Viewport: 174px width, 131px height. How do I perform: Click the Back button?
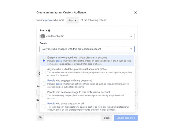pos(107,118)
